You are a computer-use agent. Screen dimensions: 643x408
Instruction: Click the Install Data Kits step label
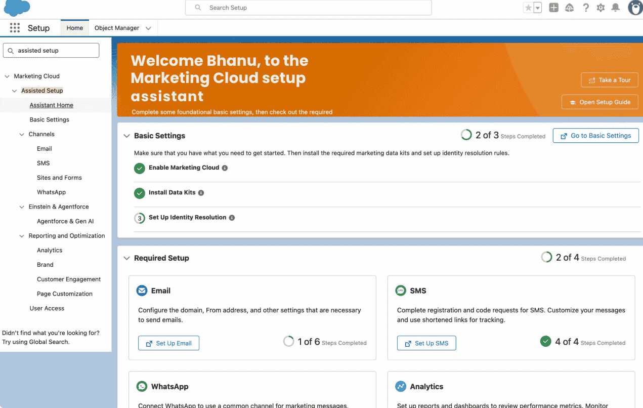(172, 192)
